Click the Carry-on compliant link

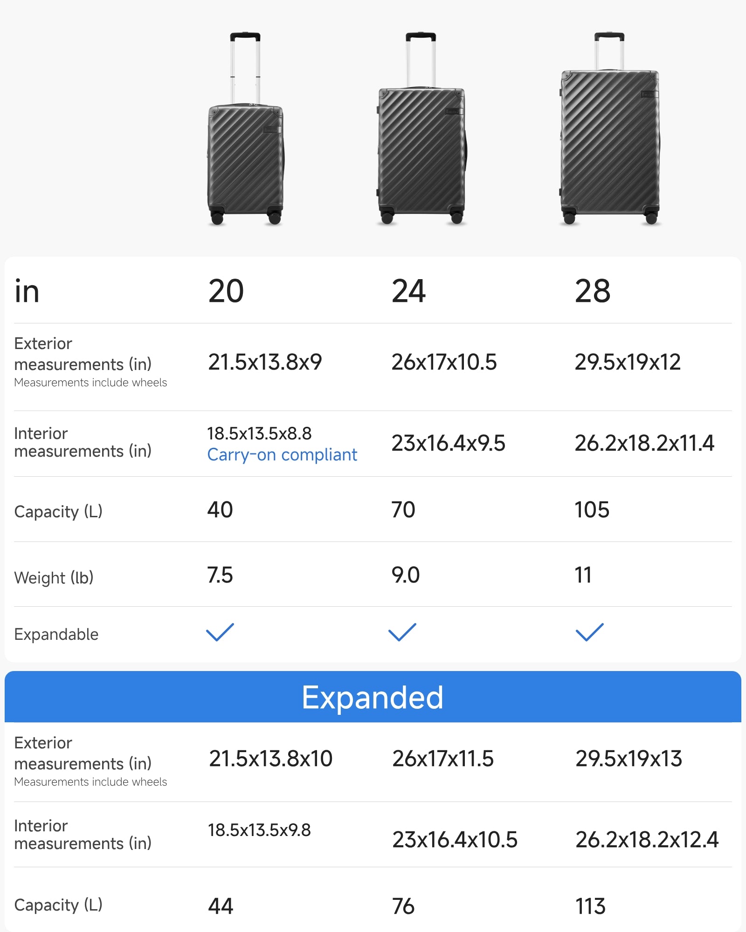click(x=282, y=455)
